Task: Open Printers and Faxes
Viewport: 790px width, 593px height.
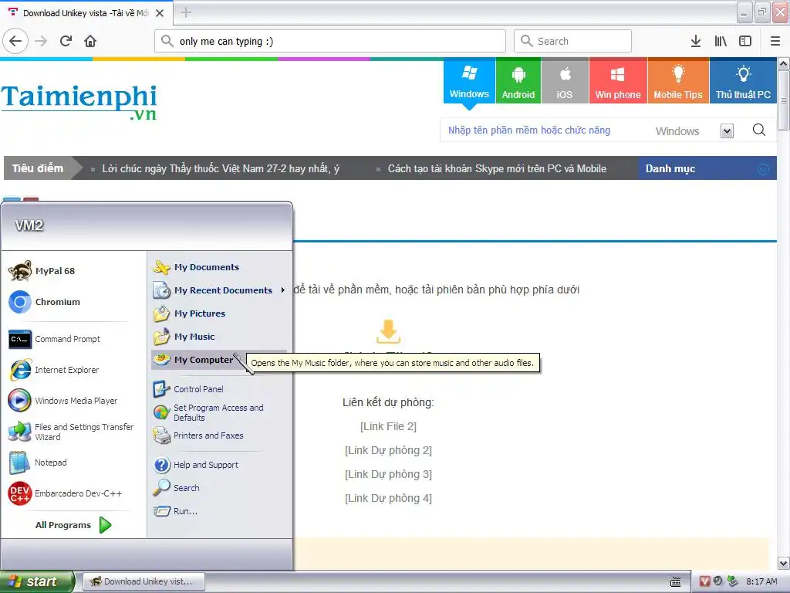Action: point(219,435)
